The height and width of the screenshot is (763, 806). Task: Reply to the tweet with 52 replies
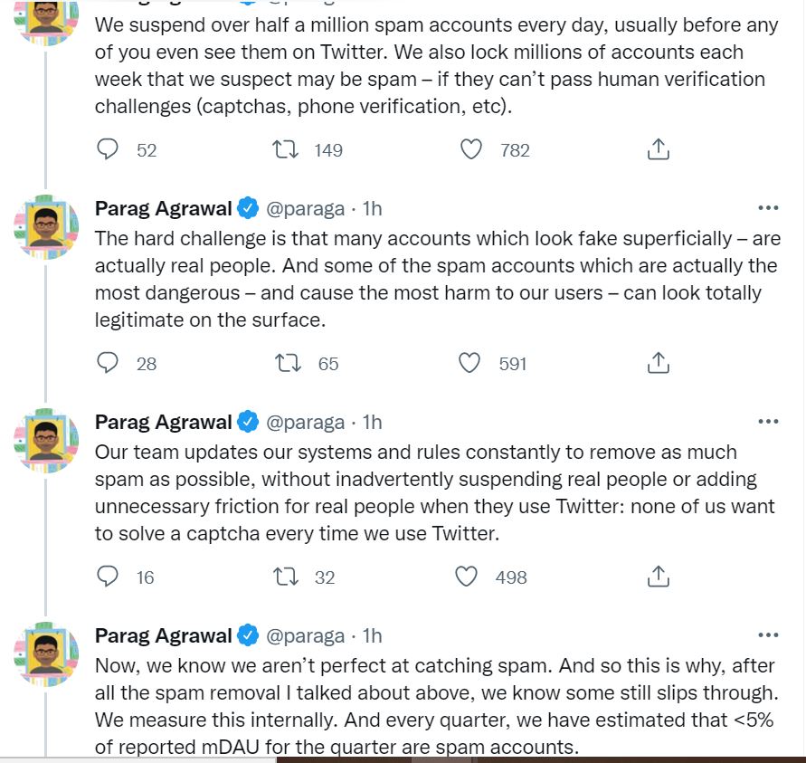pyautogui.click(x=108, y=149)
